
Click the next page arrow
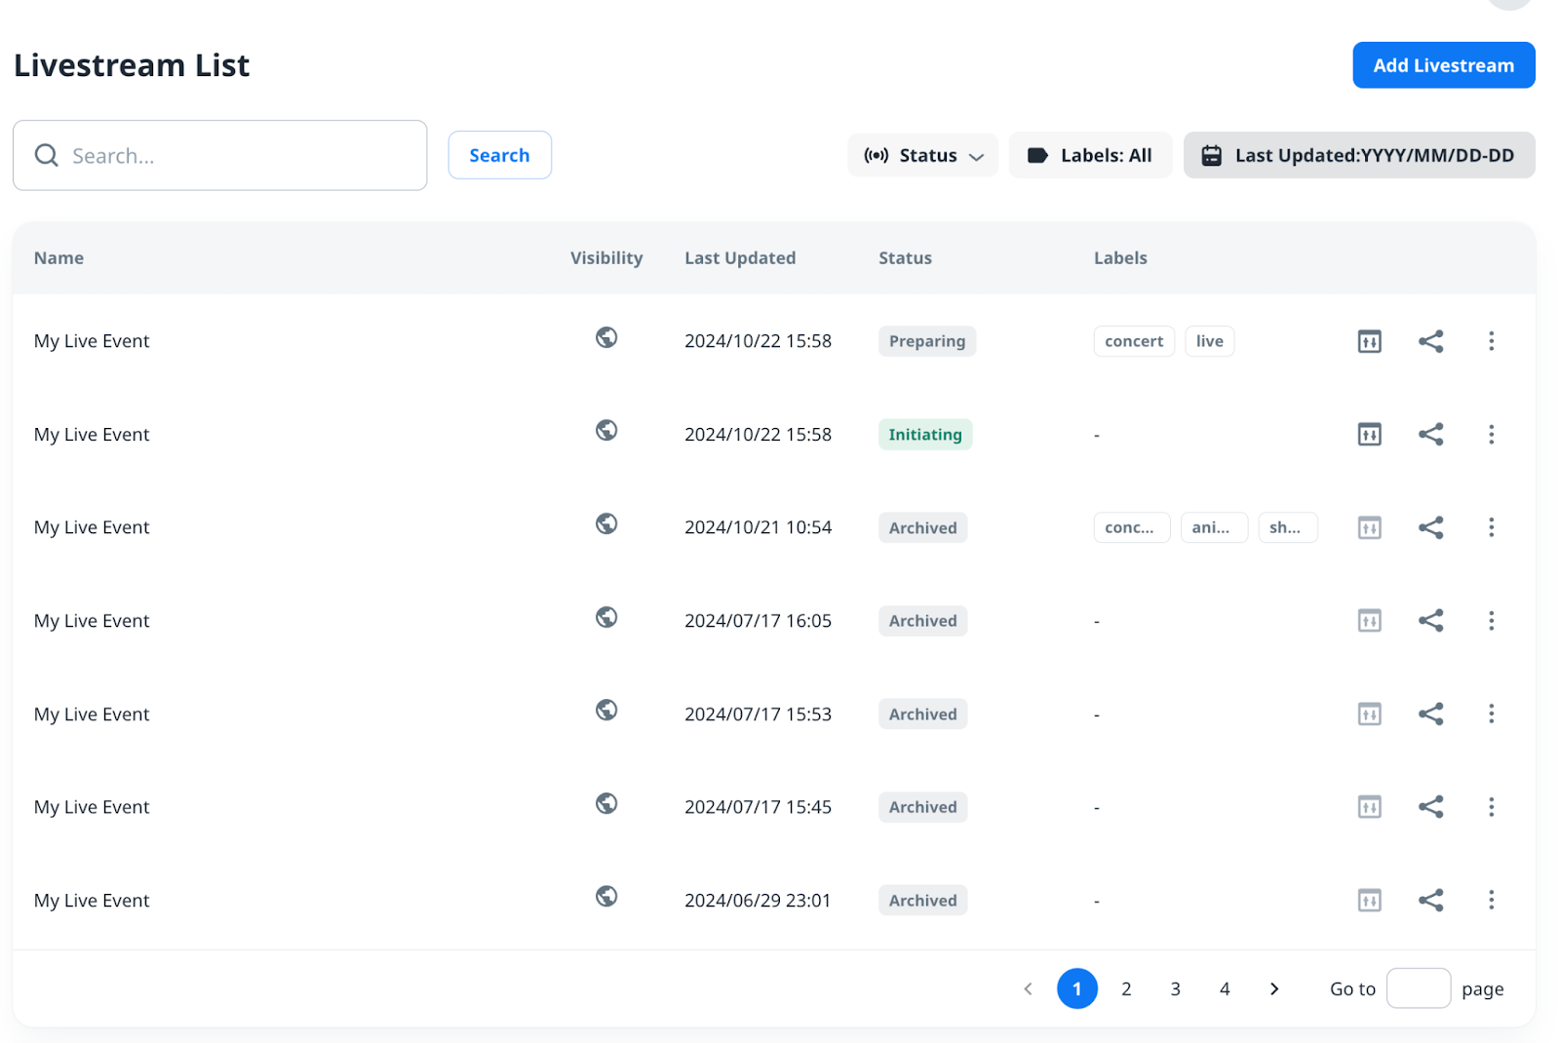tap(1274, 988)
